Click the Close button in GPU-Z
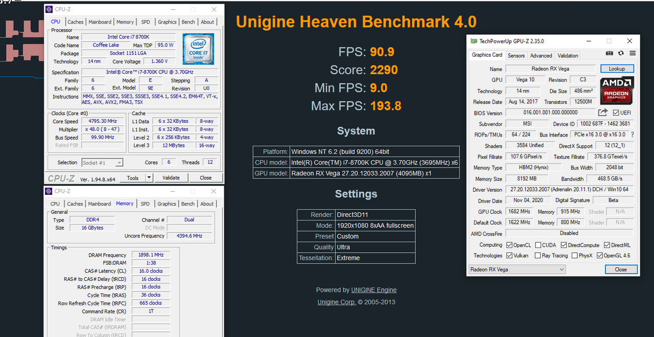The image size is (654, 337). (x=621, y=269)
